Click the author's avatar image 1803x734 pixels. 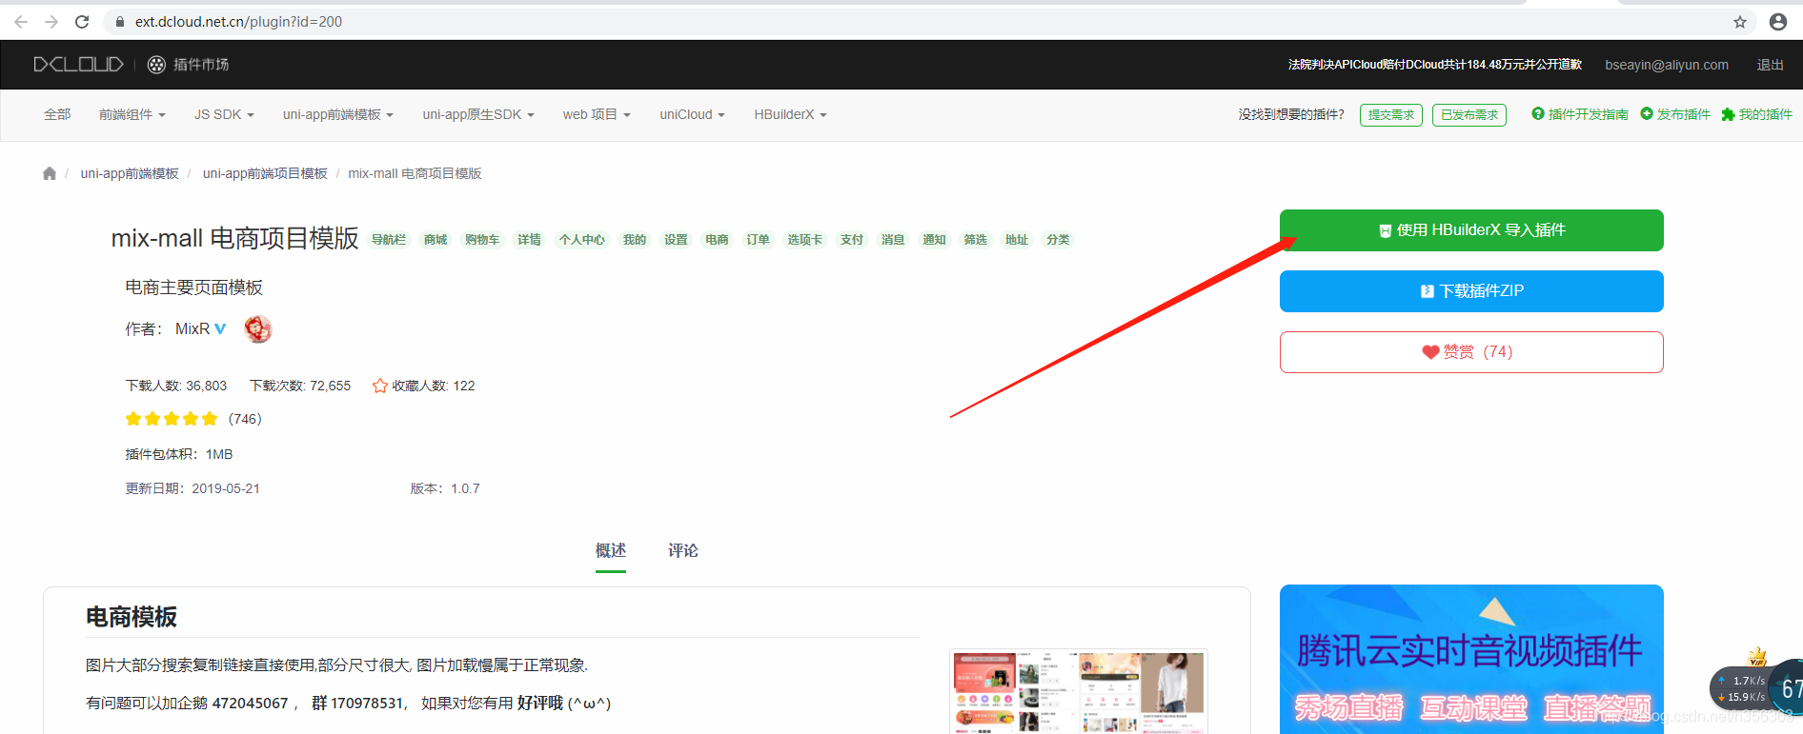tap(258, 329)
